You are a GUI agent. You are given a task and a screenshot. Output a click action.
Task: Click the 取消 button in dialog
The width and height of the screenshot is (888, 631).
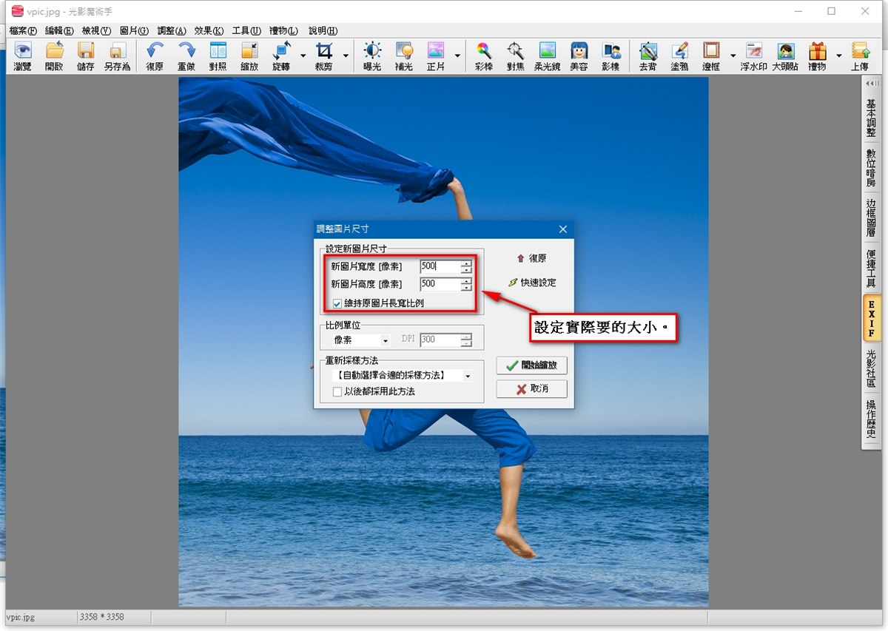point(531,388)
